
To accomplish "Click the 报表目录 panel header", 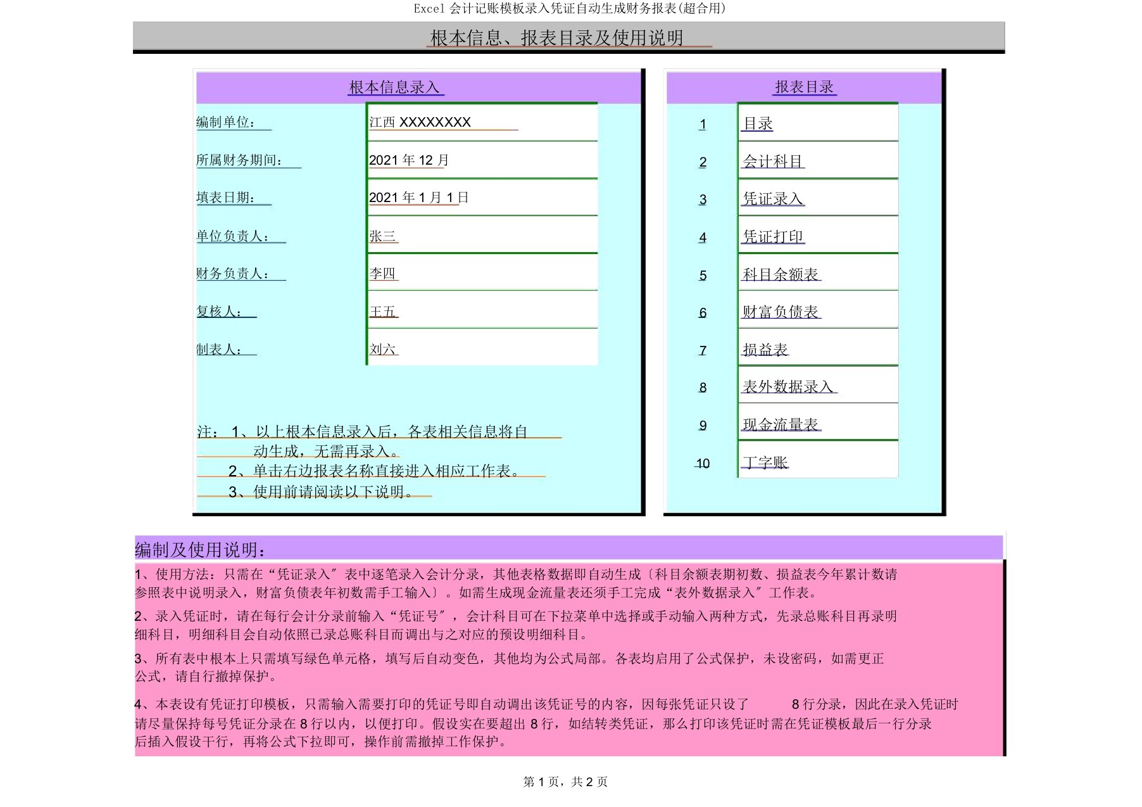I will click(x=804, y=87).
